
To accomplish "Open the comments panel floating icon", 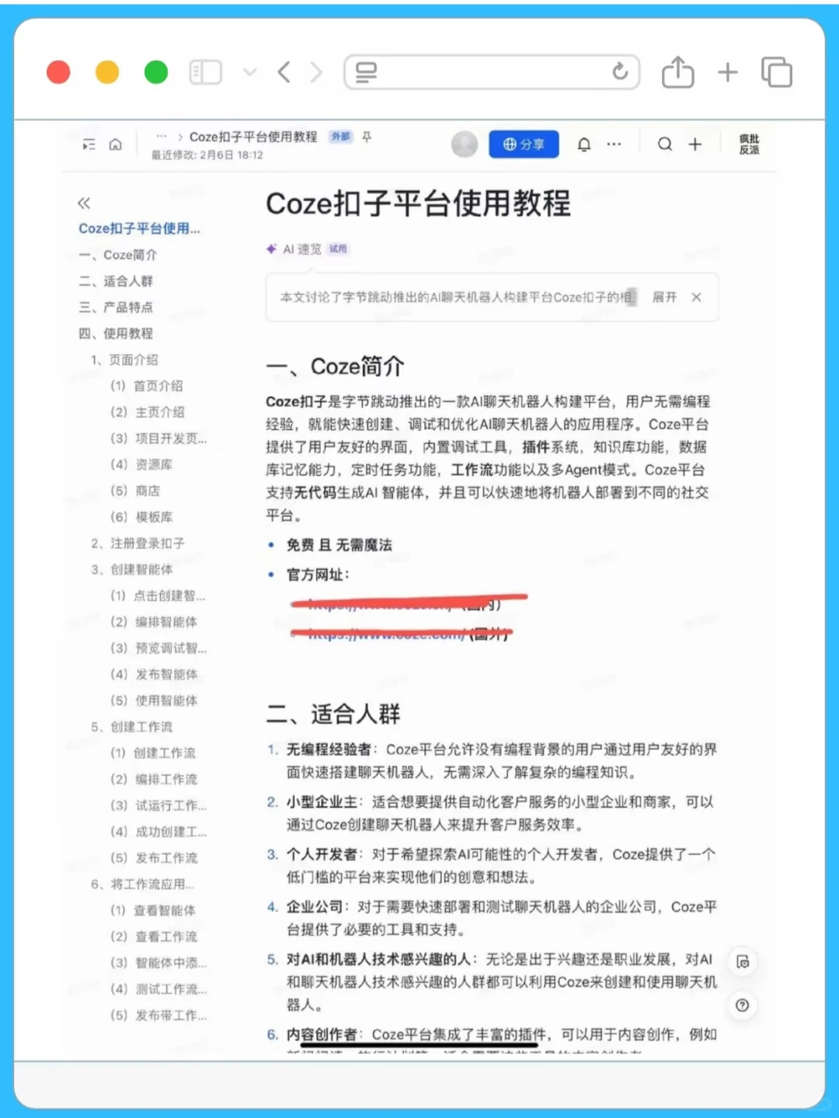I will click(743, 962).
